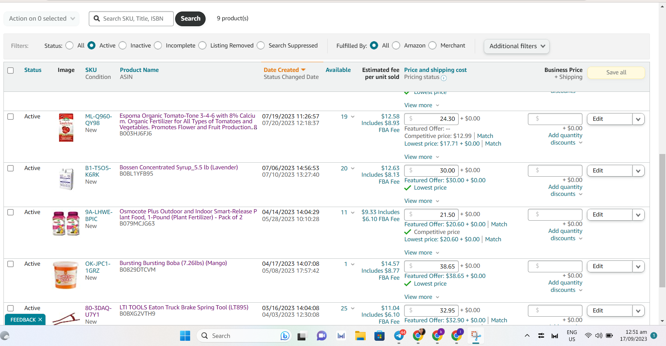
Task: Match the $12.99 competitive price for Espoma
Action: (x=485, y=136)
